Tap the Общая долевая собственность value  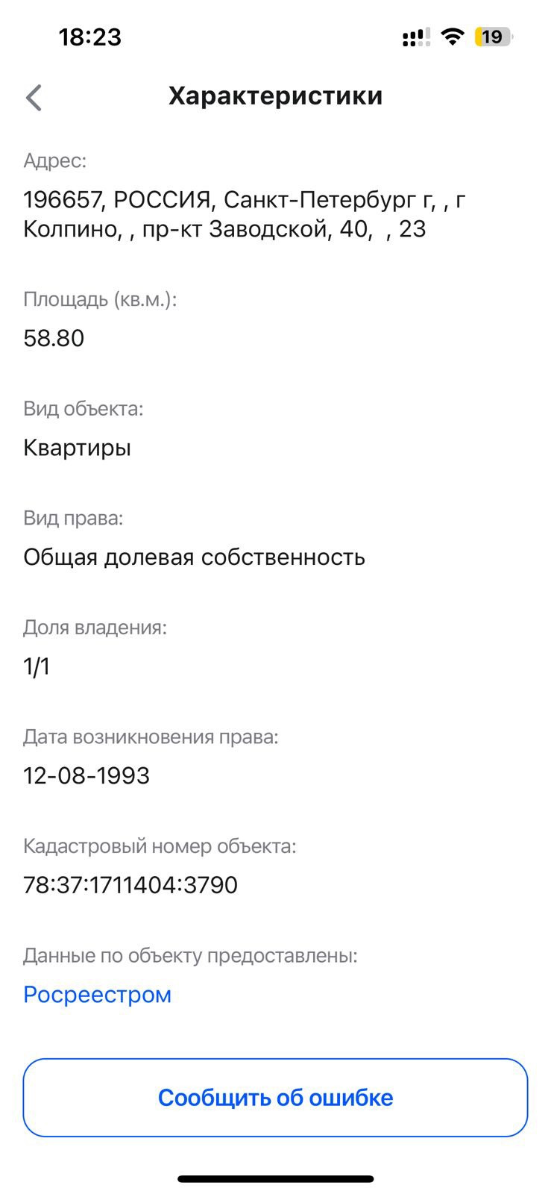click(x=194, y=557)
